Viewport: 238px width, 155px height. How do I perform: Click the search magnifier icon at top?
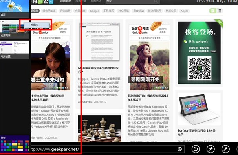[x=156, y=1]
